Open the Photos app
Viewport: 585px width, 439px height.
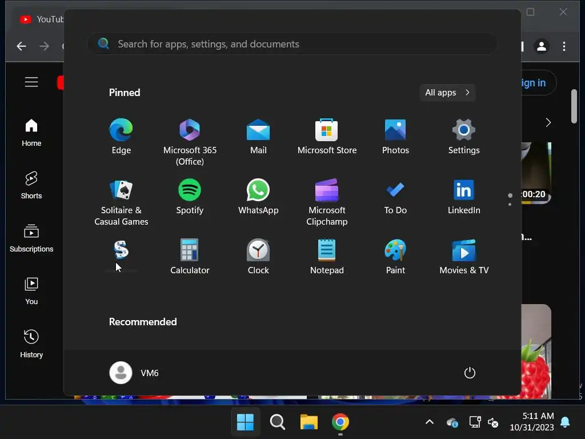pyautogui.click(x=395, y=136)
